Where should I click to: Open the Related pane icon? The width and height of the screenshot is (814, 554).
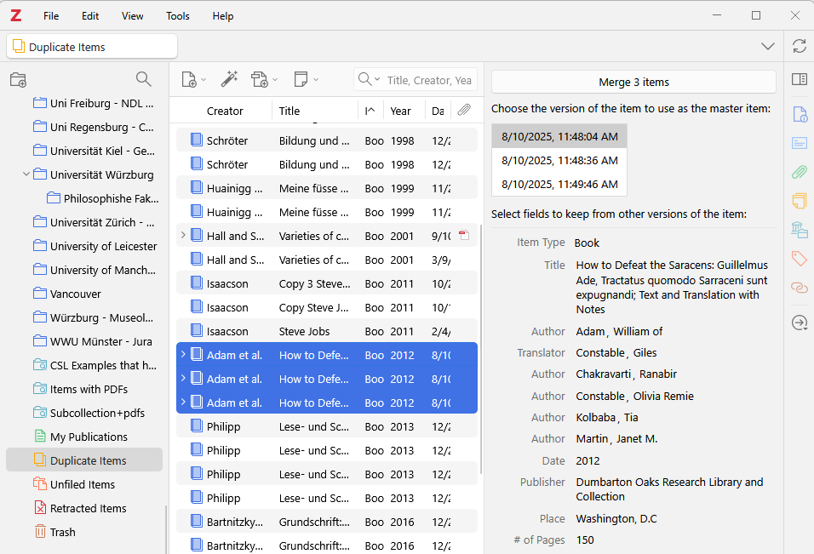click(799, 288)
